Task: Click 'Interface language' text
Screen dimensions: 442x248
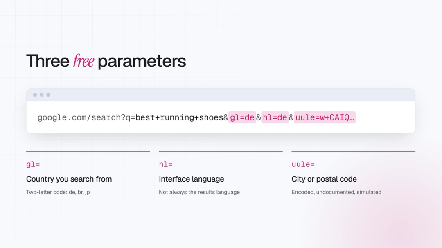Action: tap(192, 179)
